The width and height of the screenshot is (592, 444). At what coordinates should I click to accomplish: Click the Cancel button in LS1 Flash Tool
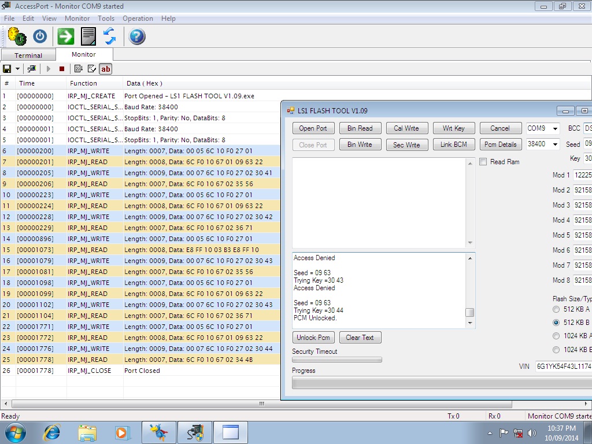[500, 128]
